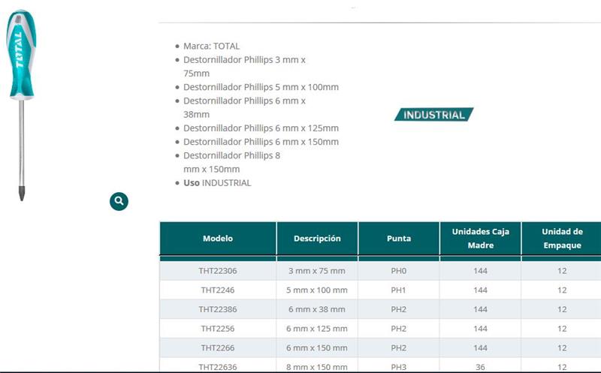Click packaging unit 12 in THT2266 row
The image size is (601, 373).
click(562, 347)
